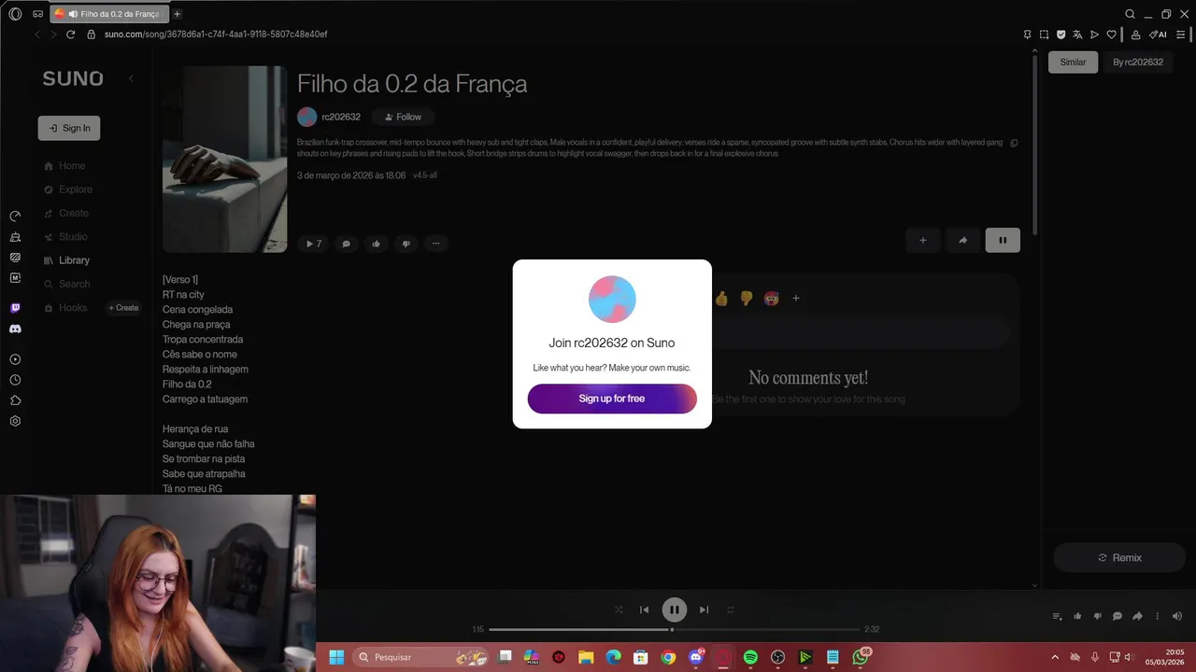
Task: React with thumbs down emoji in comments
Action: click(746, 299)
